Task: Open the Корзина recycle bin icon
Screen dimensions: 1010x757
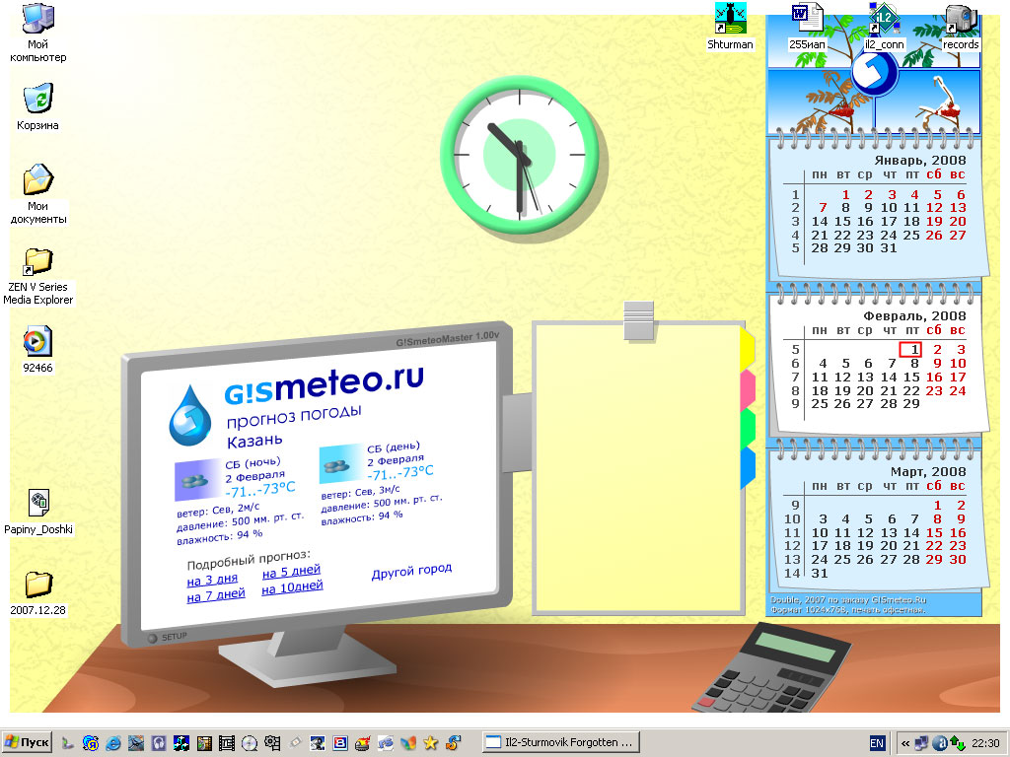Action: pyautogui.click(x=37, y=100)
